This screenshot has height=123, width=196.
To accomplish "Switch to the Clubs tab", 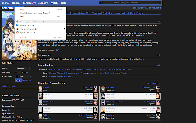I will click(133, 13).
